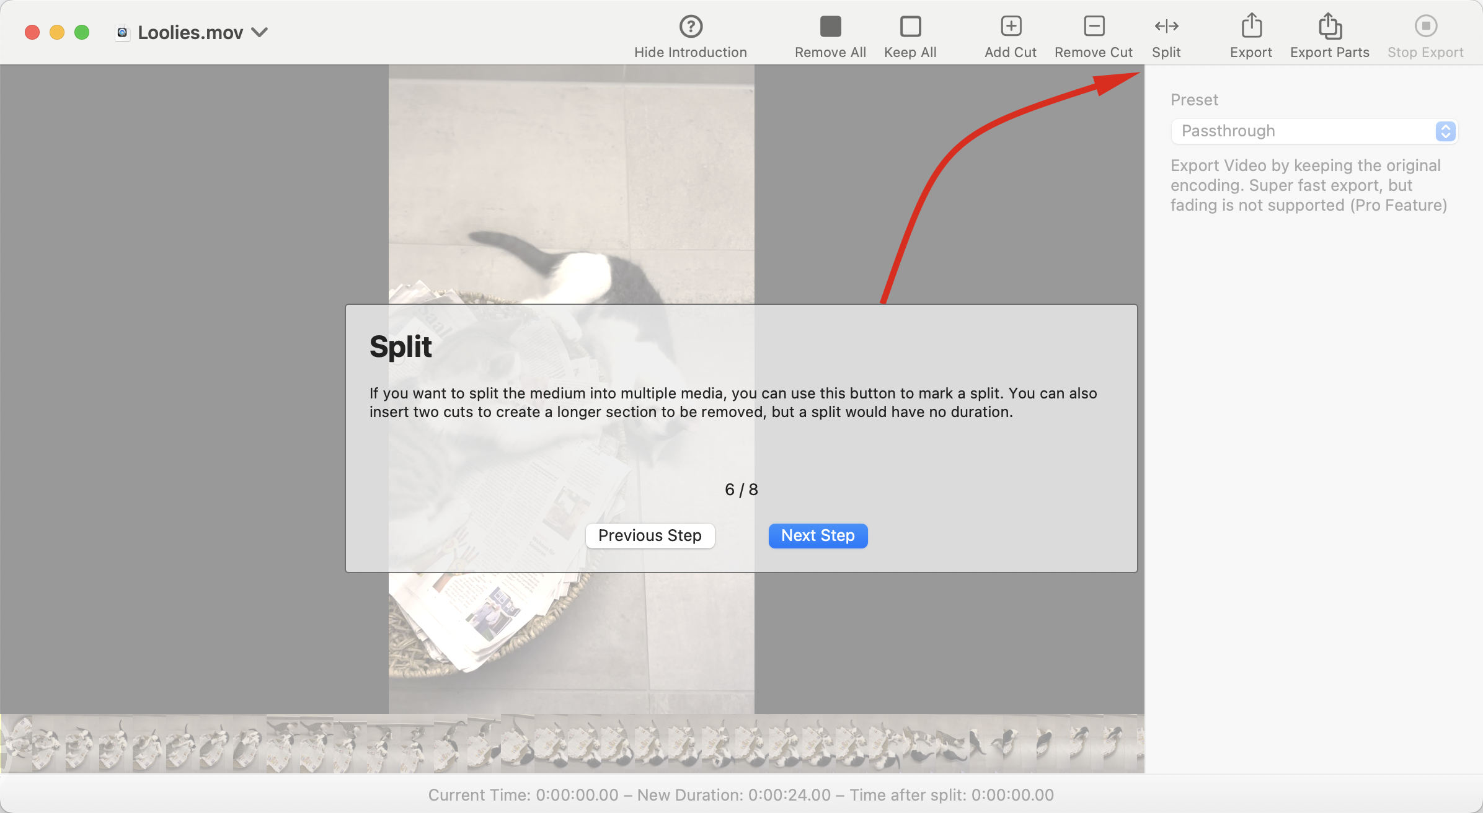This screenshot has width=1483, height=813.
Task: Click the Remove Cut minus icon
Action: [1094, 27]
